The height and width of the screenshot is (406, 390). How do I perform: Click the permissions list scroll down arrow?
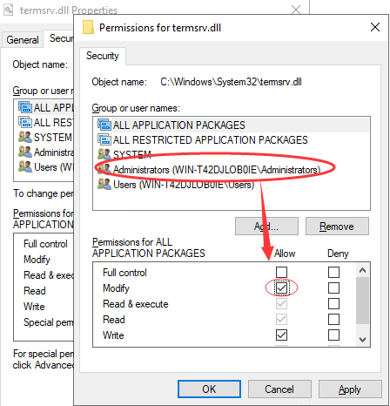click(x=362, y=339)
